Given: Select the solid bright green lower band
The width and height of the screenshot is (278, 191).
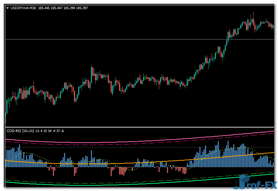Looking at the screenshot, I should tap(106, 184).
